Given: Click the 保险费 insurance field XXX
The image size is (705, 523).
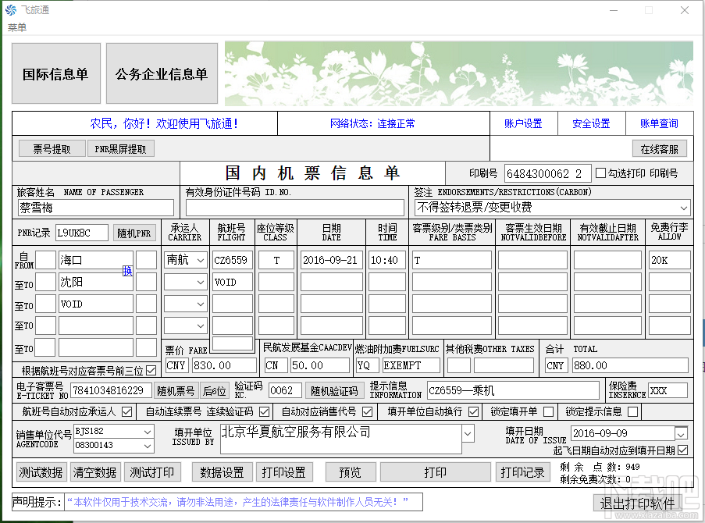Looking at the screenshot, I should (x=668, y=390).
